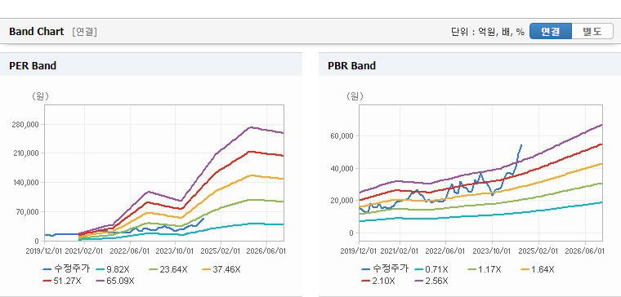Toggle 23.64X legend item in PER Band
This screenshot has height=297, width=621.
(168, 270)
